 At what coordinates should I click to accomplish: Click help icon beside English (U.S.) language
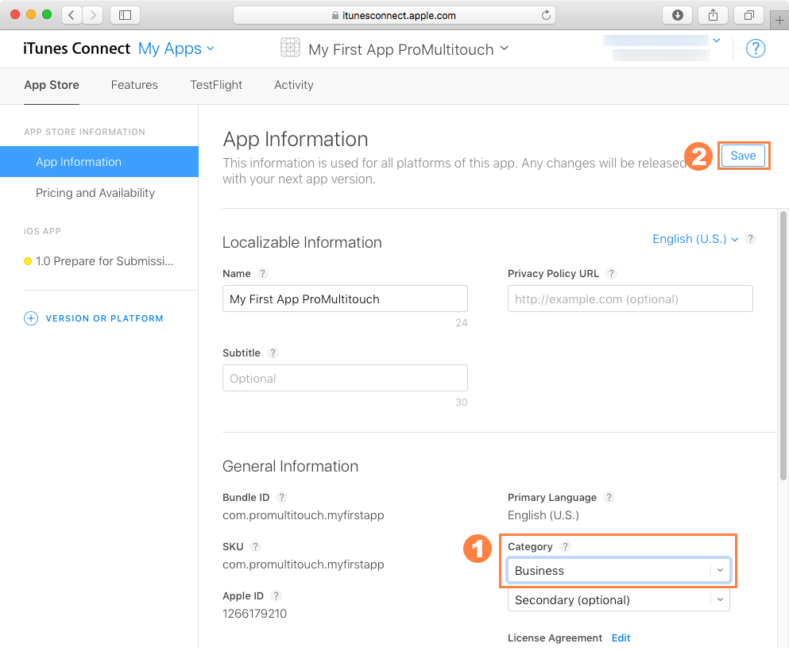750,239
